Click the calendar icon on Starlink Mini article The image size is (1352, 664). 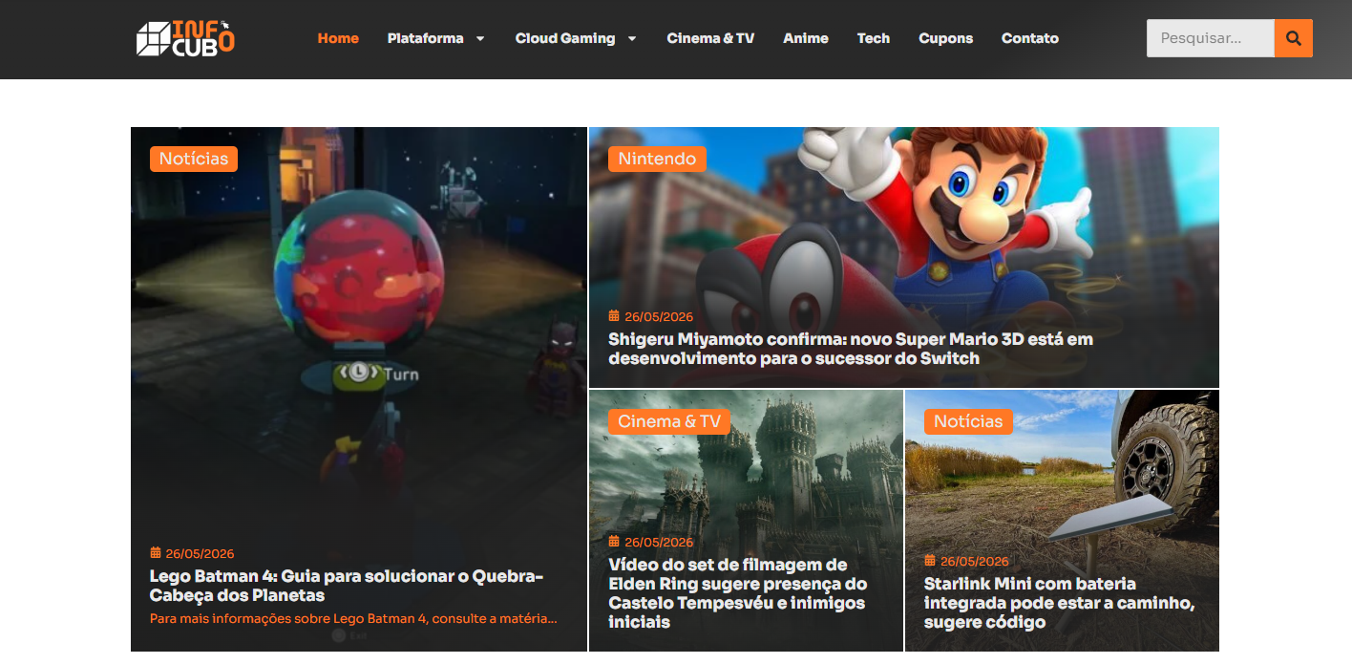coord(930,560)
